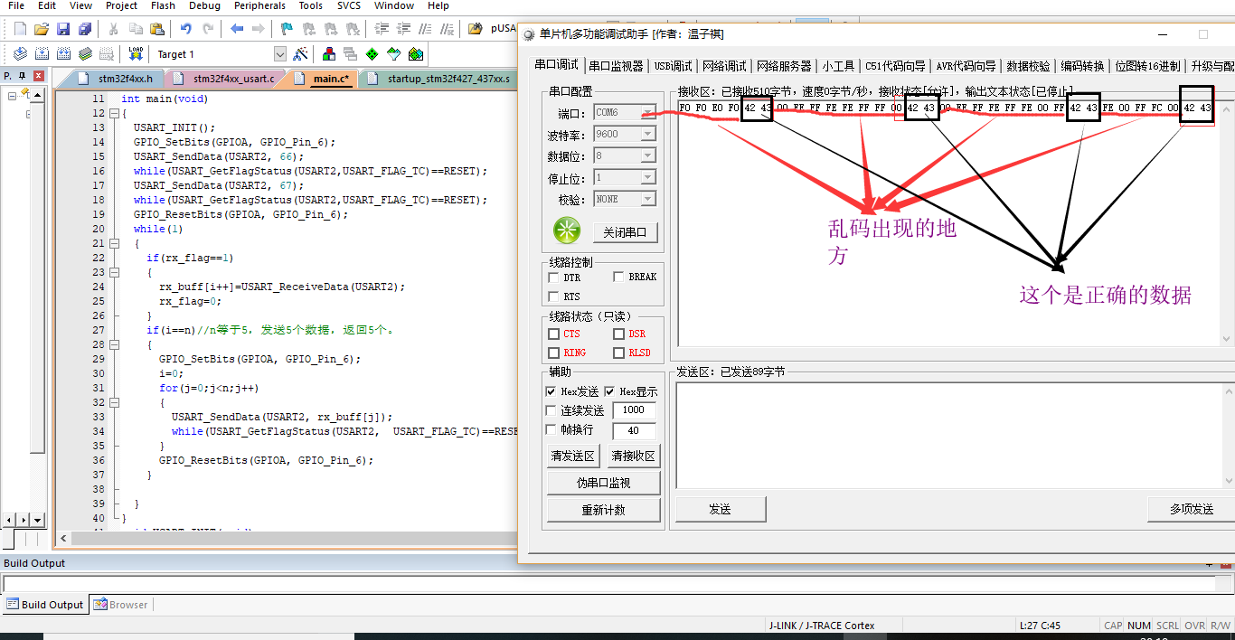The image size is (1235, 640).
Task: Enable the RTS checkbox
Action: 554,296
